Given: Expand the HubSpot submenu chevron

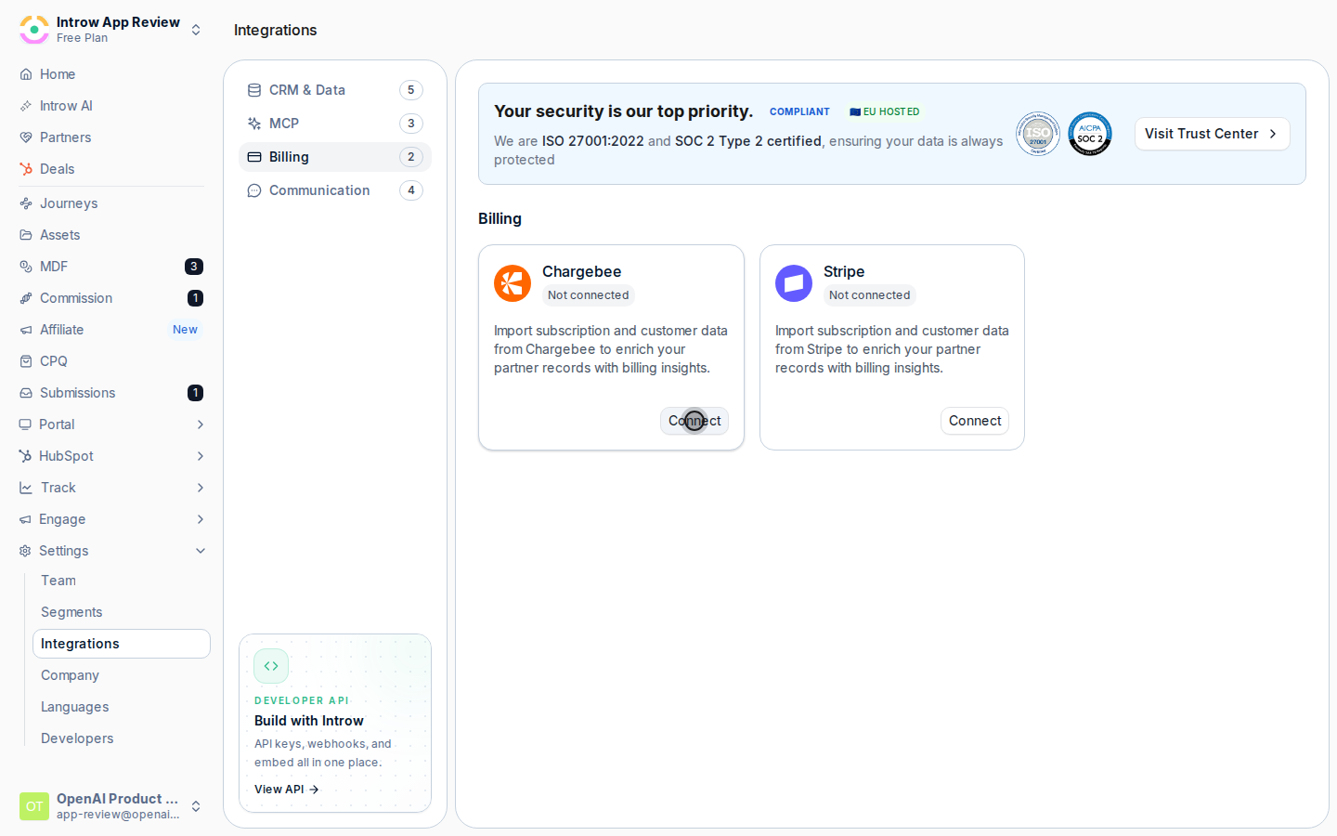Looking at the screenshot, I should coord(201,456).
